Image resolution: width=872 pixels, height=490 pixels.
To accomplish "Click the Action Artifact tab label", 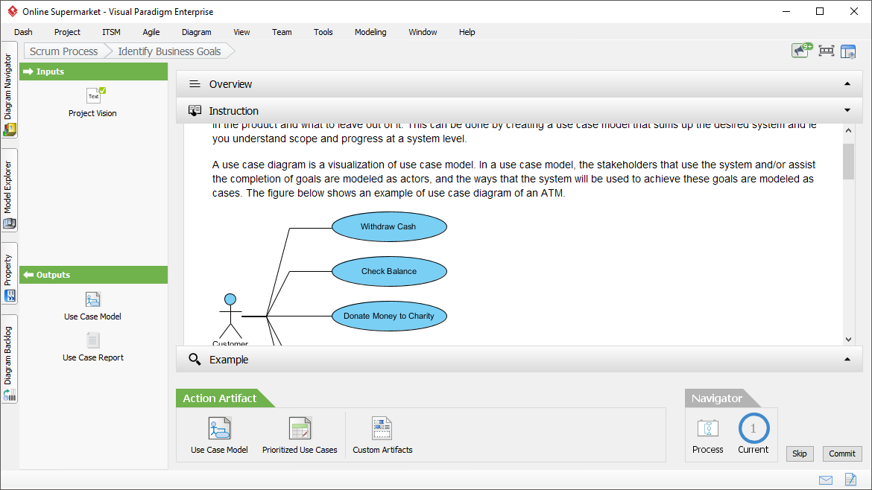I will point(220,398).
